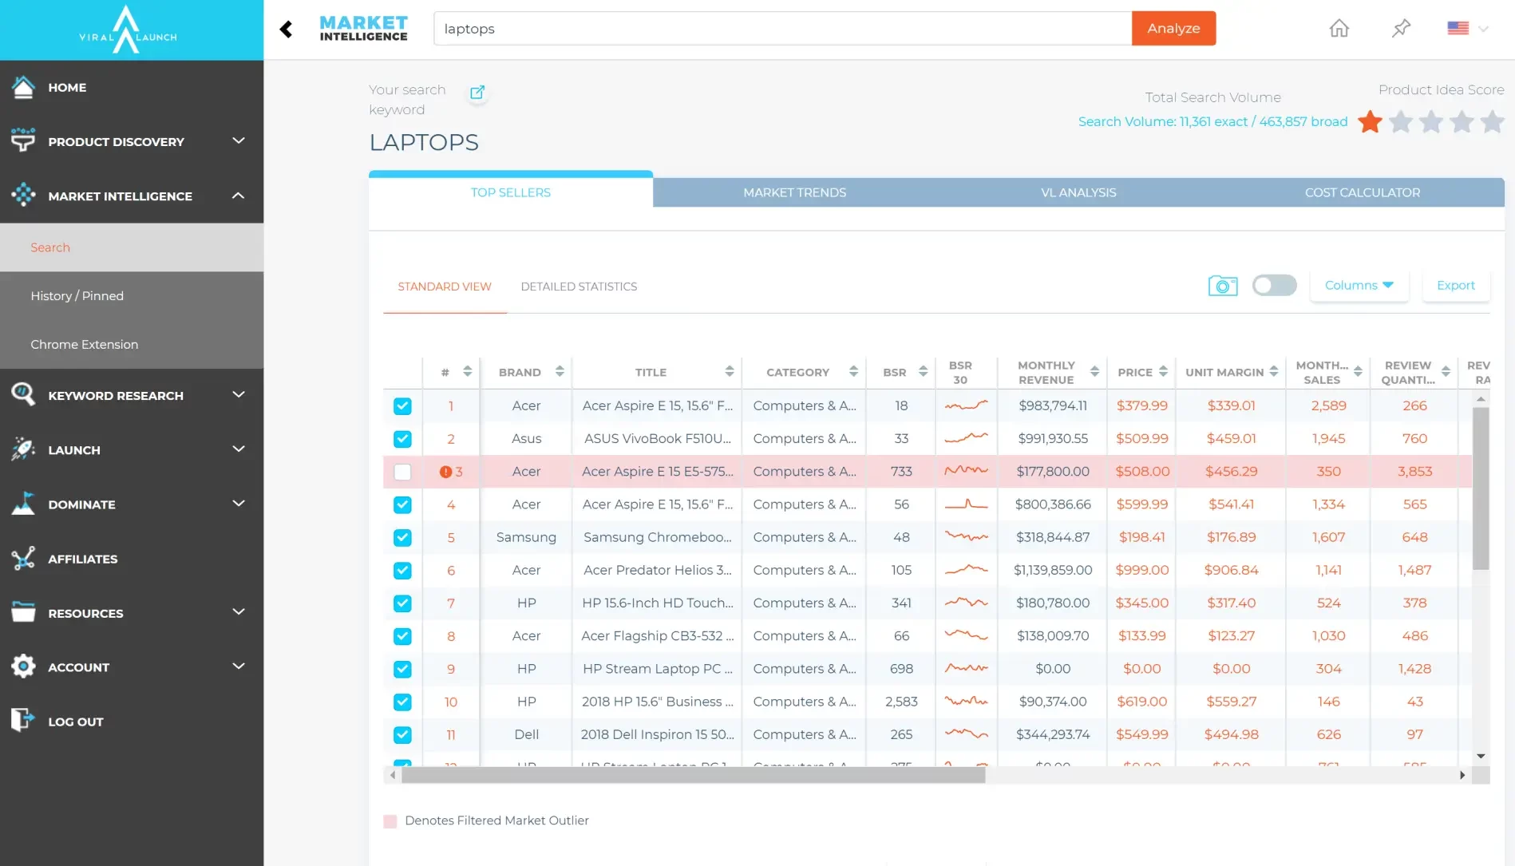
Task: Open keyword in new window icon
Action: (x=477, y=93)
